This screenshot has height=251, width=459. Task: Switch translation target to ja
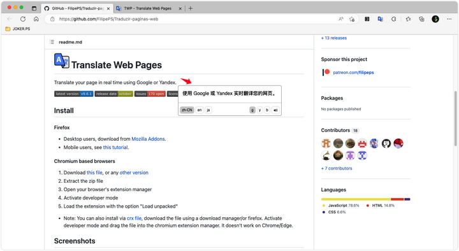pyautogui.click(x=208, y=110)
